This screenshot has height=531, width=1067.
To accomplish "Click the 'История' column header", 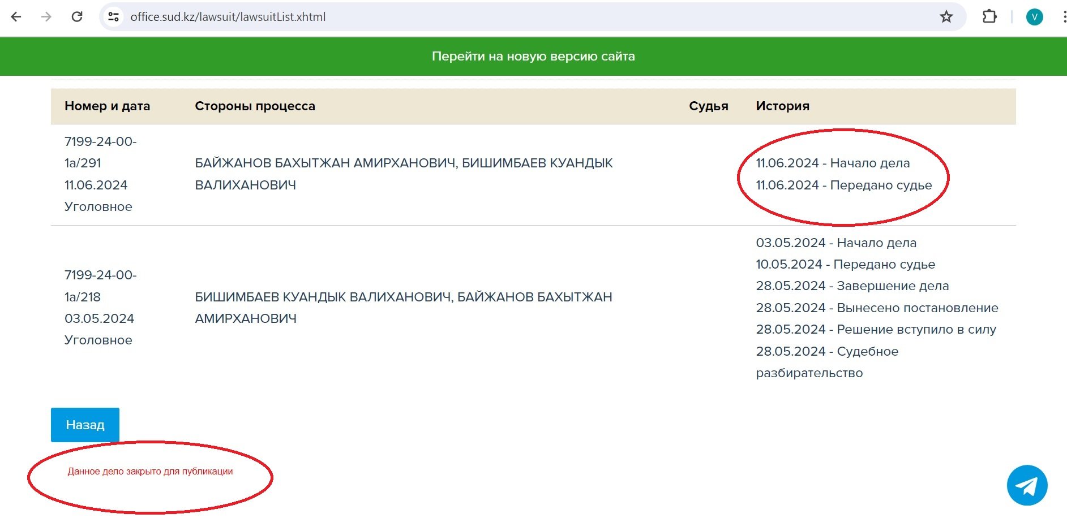I will [x=782, y=106].
